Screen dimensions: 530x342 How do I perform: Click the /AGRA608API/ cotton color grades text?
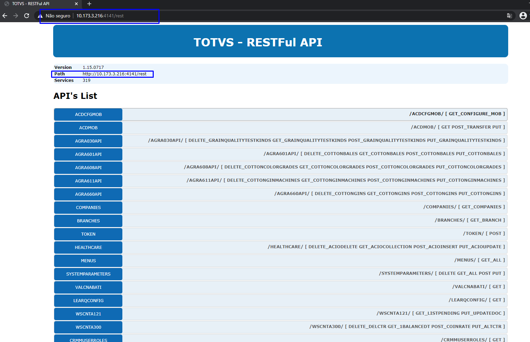[x=345, y=167]
